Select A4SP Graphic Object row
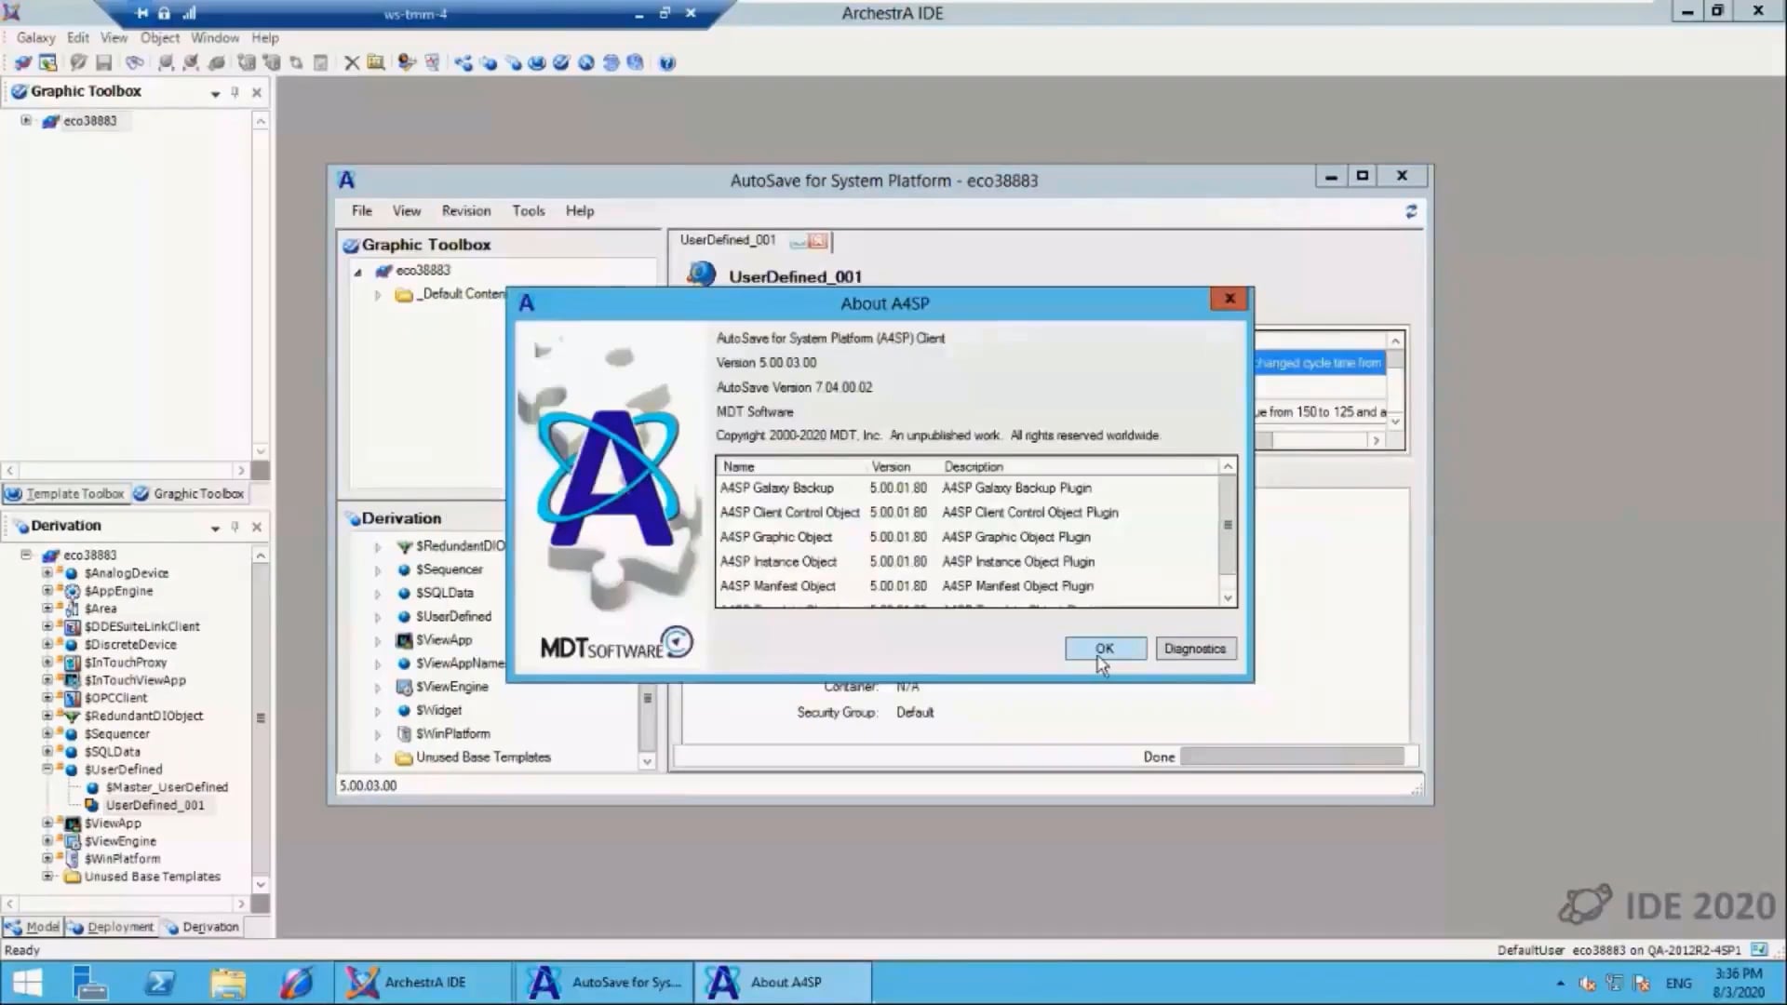Screen dimensions: 1787x1005 tap(968, 537)
